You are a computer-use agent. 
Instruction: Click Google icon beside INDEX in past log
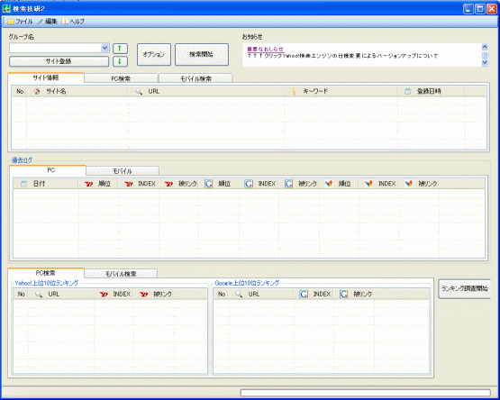pos(249,184)
